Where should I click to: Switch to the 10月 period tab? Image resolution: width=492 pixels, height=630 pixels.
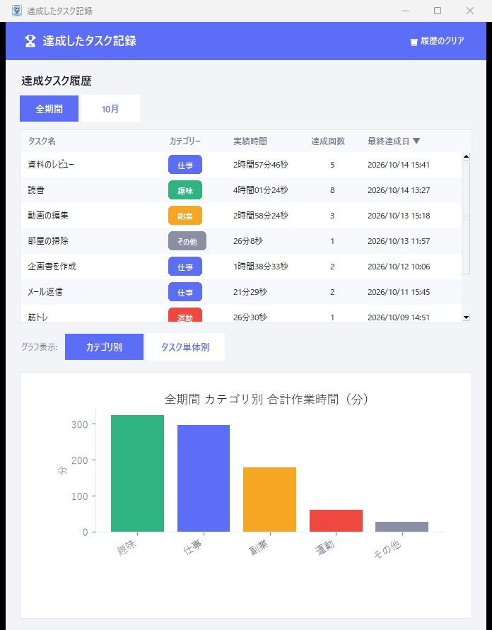(110, 108)
